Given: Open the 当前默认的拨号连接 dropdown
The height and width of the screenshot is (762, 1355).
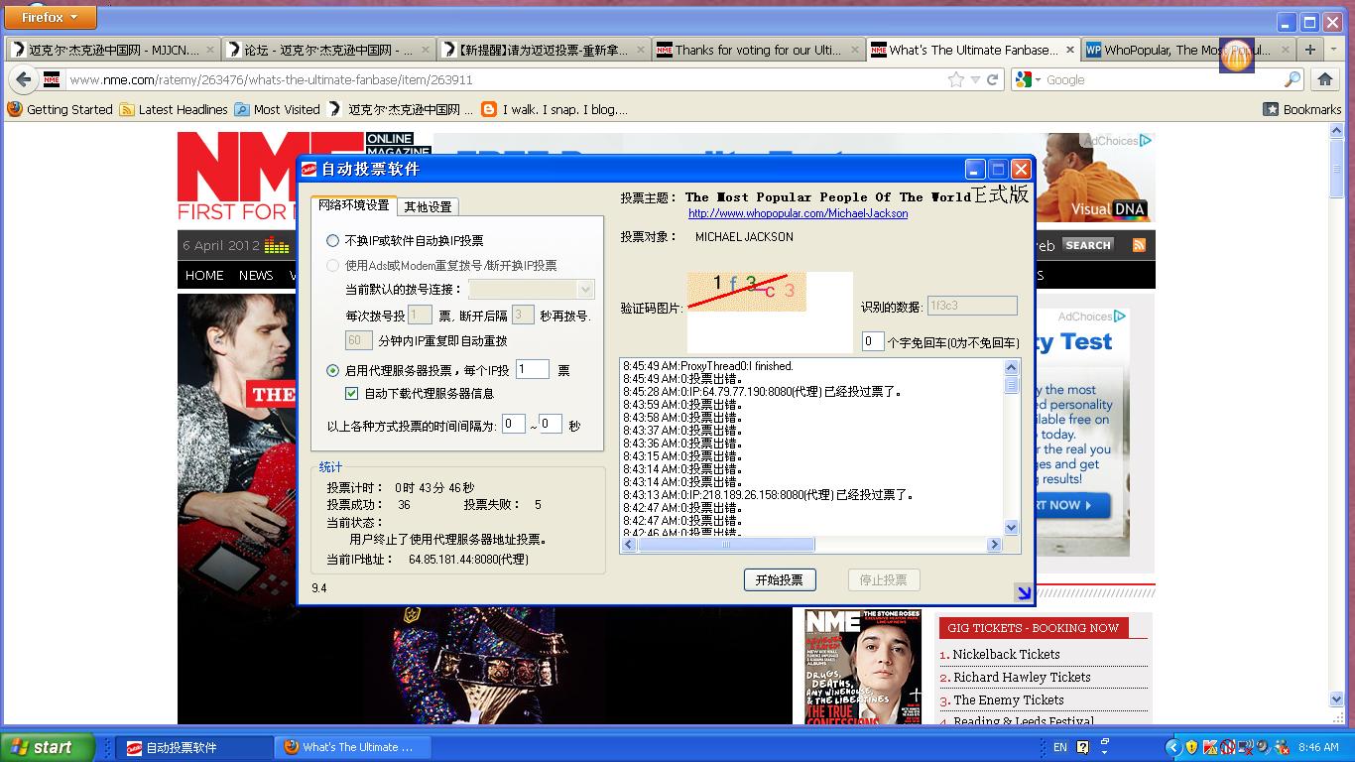Looking at the screenshot, I should pyautogui.click(x=584, y=290).
